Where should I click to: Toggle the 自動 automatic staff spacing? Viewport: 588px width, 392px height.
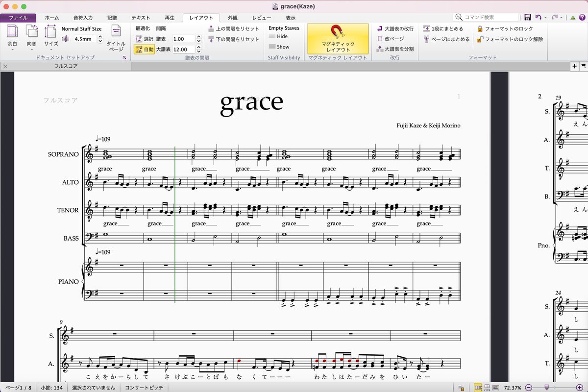coord(145,49)
